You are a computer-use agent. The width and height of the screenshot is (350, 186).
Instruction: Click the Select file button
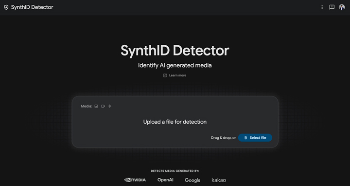coord(255,138)
